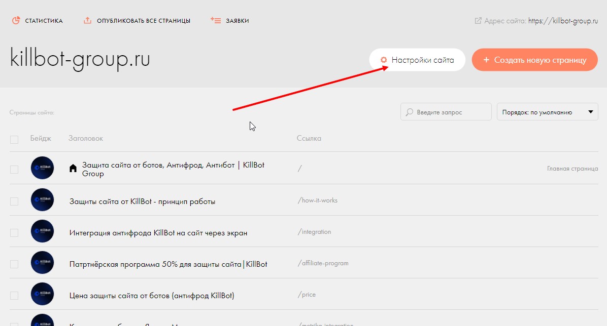The width and height of the screenshot is (607, 326).
Task: Click the gear icon in Настройки сайта
Action: (x=384, y=60)
